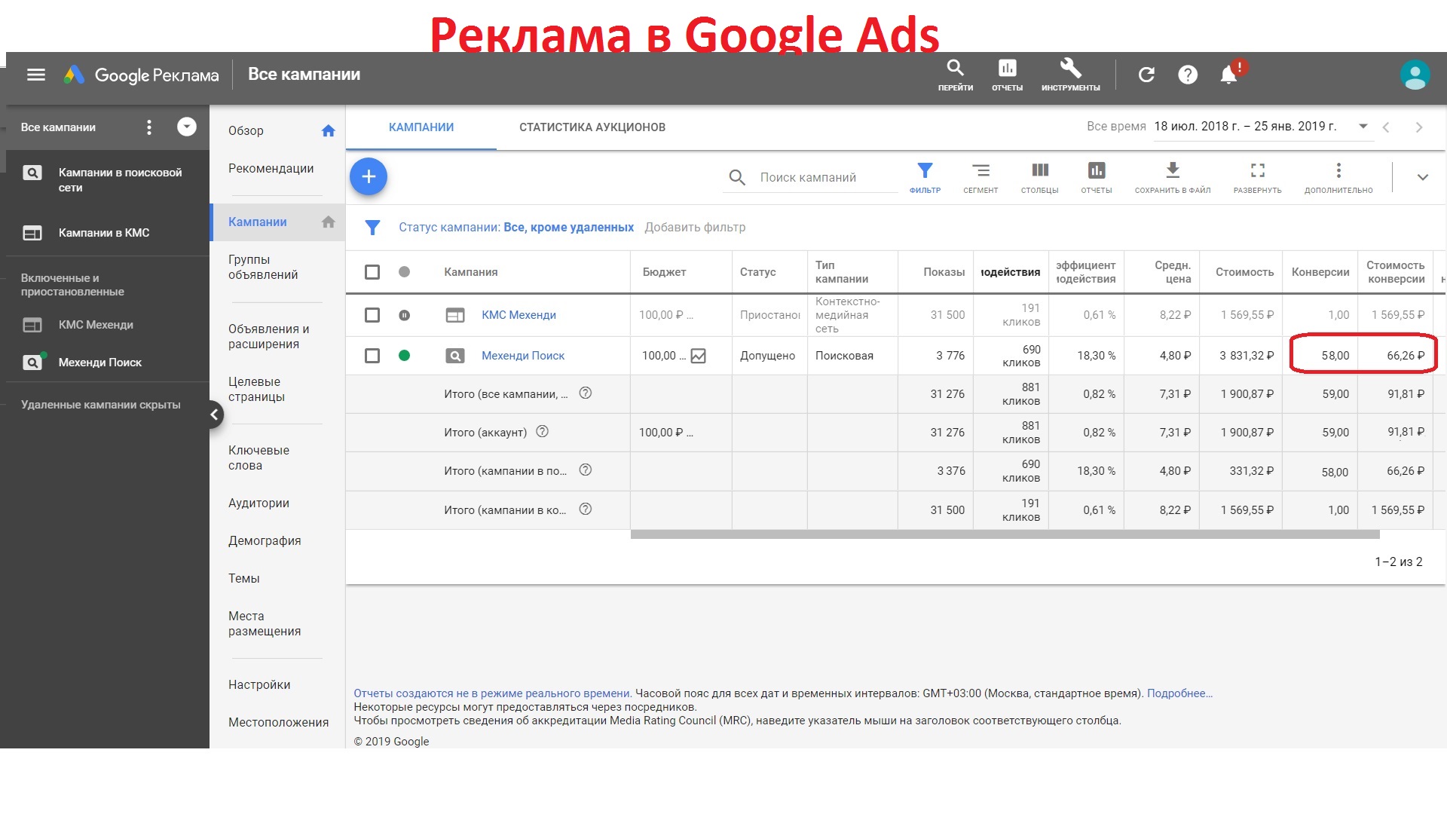
Task: Collapse the navigation panel with the arrow handle
Action: click(x=214, y=414)
